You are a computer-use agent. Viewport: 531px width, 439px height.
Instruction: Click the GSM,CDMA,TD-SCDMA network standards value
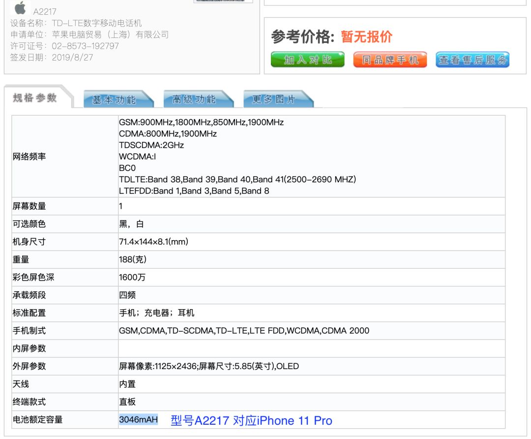click(244, 331)
